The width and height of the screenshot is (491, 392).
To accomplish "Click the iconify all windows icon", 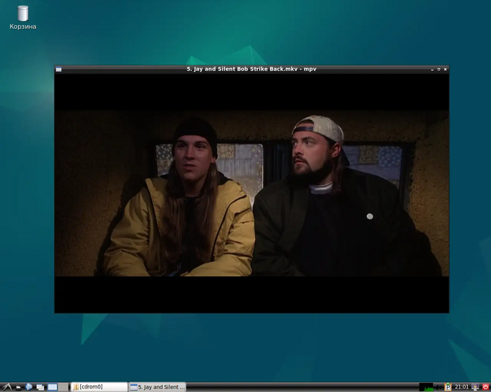I will 40,387.
